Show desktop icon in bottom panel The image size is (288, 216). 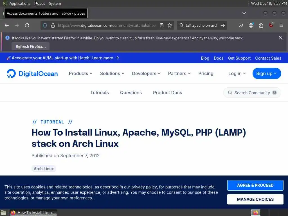3,213
